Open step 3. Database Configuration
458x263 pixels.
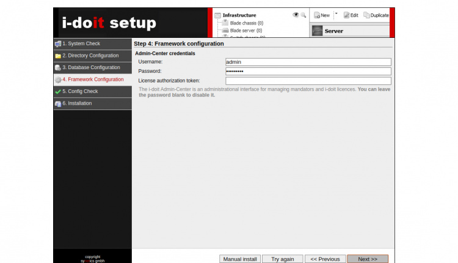[91, 68]
